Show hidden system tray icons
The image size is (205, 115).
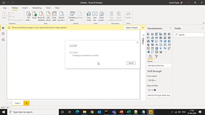(x=172, y=112)
